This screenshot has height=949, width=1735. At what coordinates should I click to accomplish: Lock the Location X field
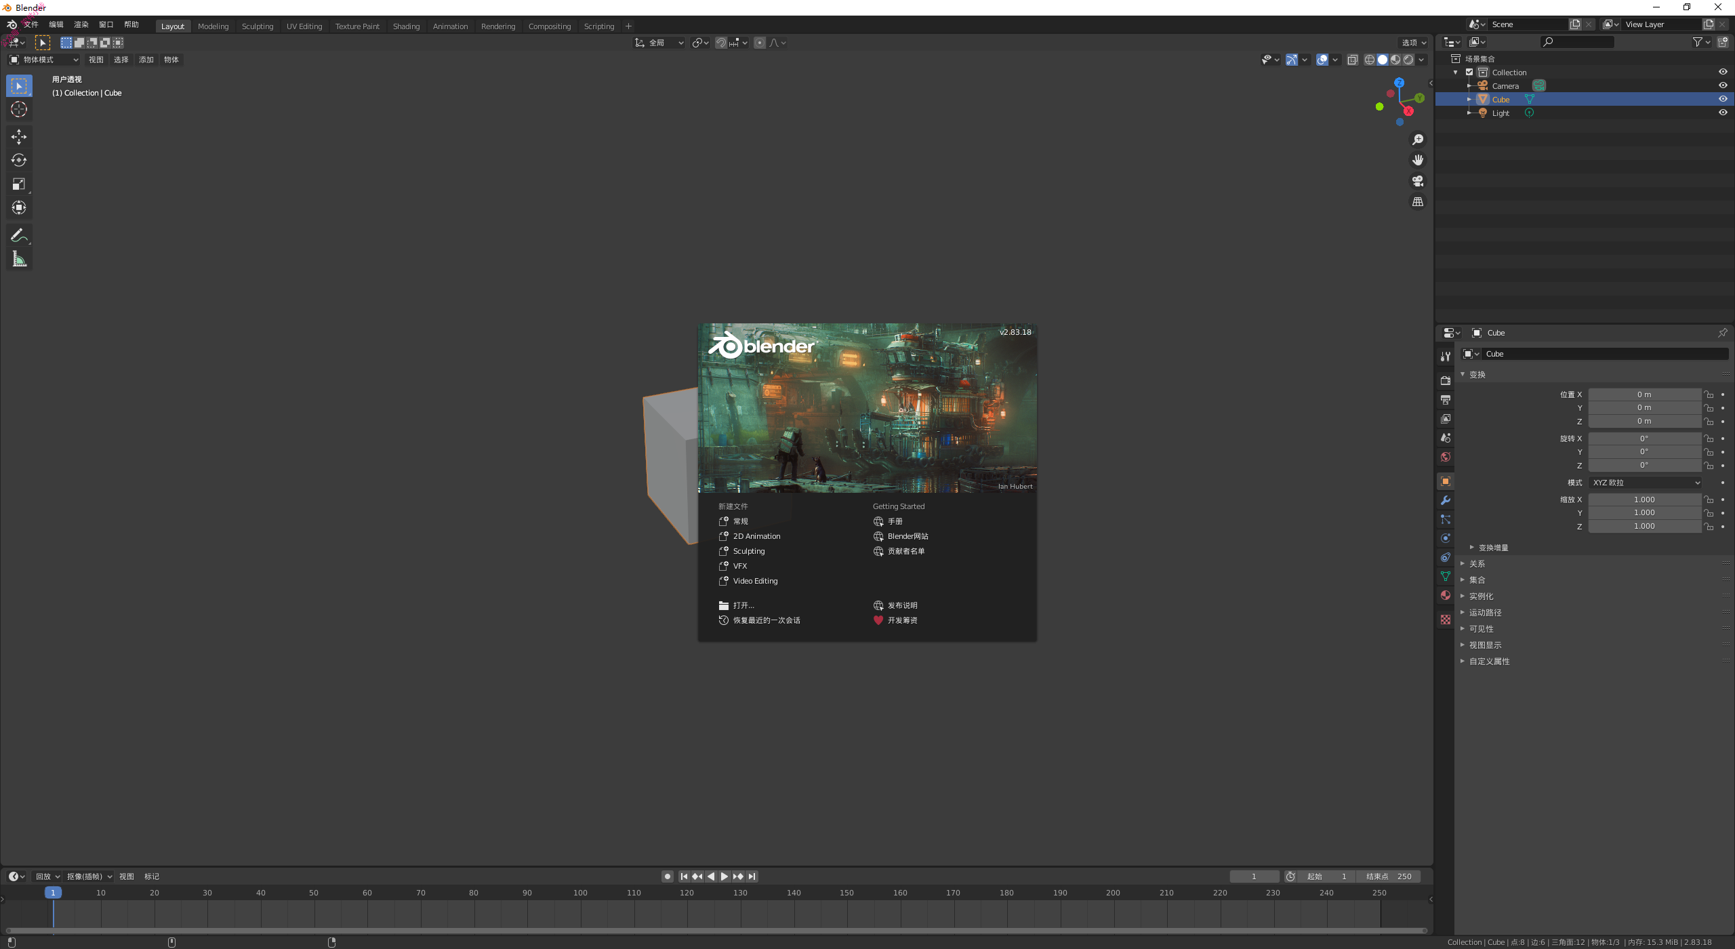click(1709, 395)
